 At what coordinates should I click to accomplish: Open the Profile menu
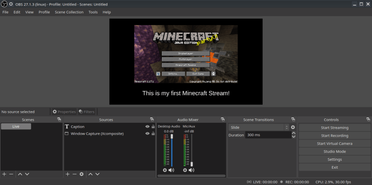tap(44, 12)
